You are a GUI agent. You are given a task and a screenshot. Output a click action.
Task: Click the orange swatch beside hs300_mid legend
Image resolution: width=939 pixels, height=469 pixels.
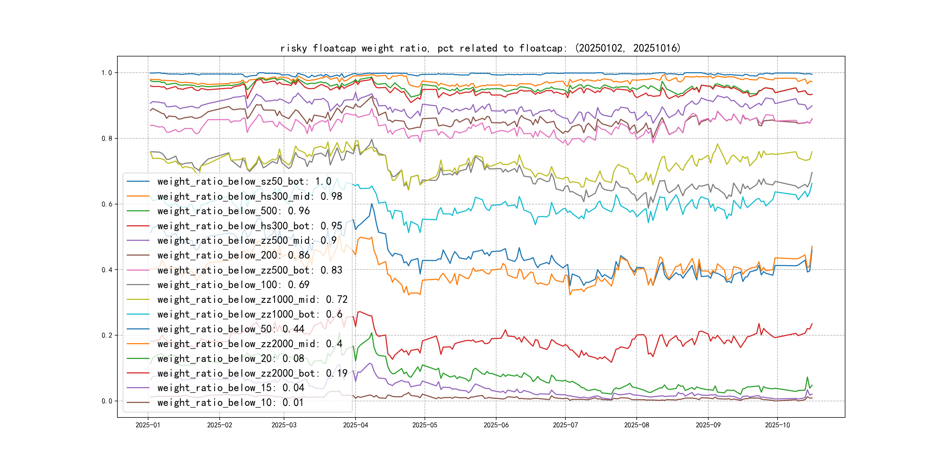[x=138, y=196]
